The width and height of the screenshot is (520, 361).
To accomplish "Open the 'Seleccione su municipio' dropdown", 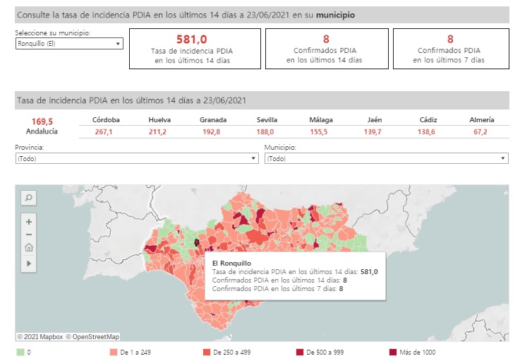I will point(69,44).
